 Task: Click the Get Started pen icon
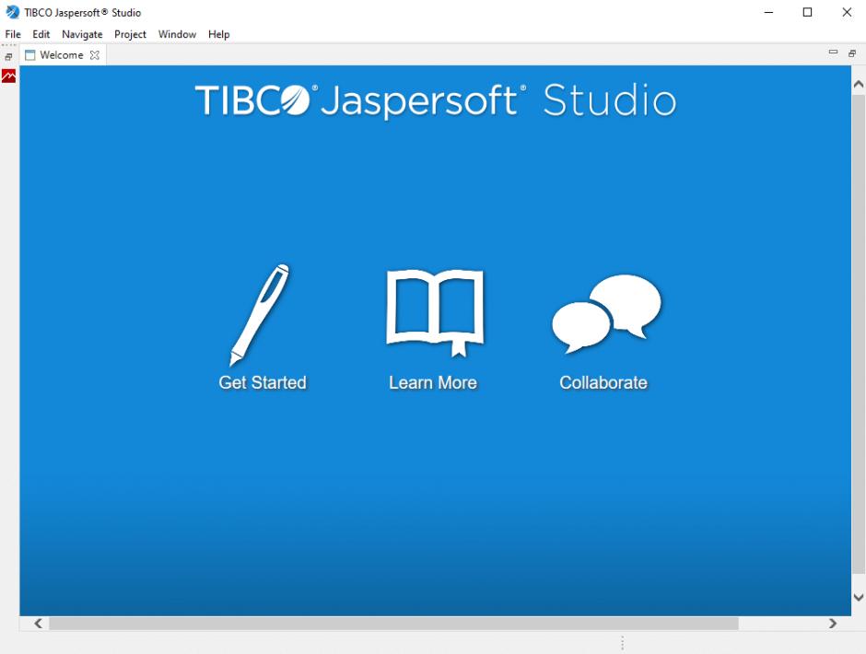tap(260, 315)
